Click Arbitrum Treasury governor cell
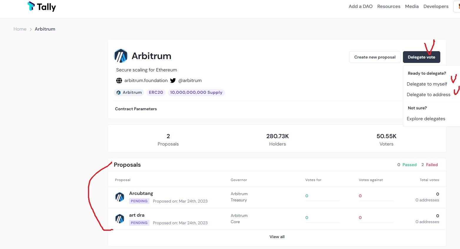Screen dimensions: 460x249 pos(239,197)
